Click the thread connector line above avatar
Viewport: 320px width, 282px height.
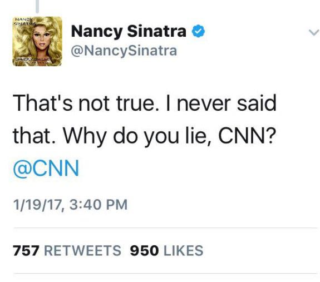[x=37, y=7]
